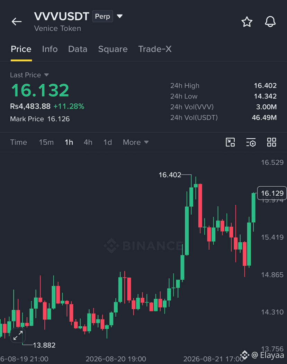This screenshot has height=364, width=287.
Task: Tap the 14.310 price axis label
Action: click(x=272, y=312)
